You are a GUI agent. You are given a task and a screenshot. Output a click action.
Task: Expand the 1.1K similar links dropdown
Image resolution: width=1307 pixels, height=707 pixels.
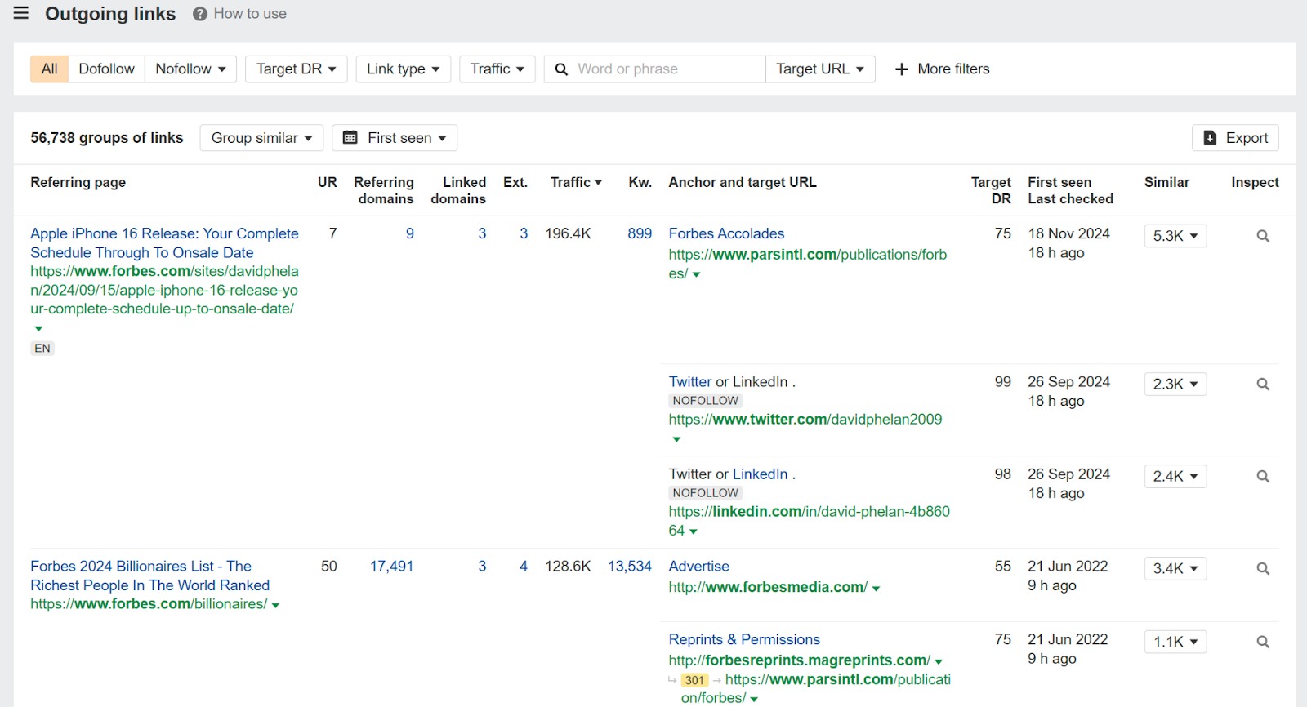pos(1175,642)
